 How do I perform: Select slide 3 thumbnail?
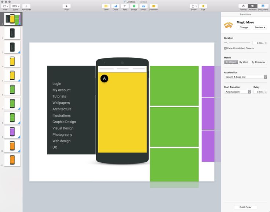click(x=12, y=47)
